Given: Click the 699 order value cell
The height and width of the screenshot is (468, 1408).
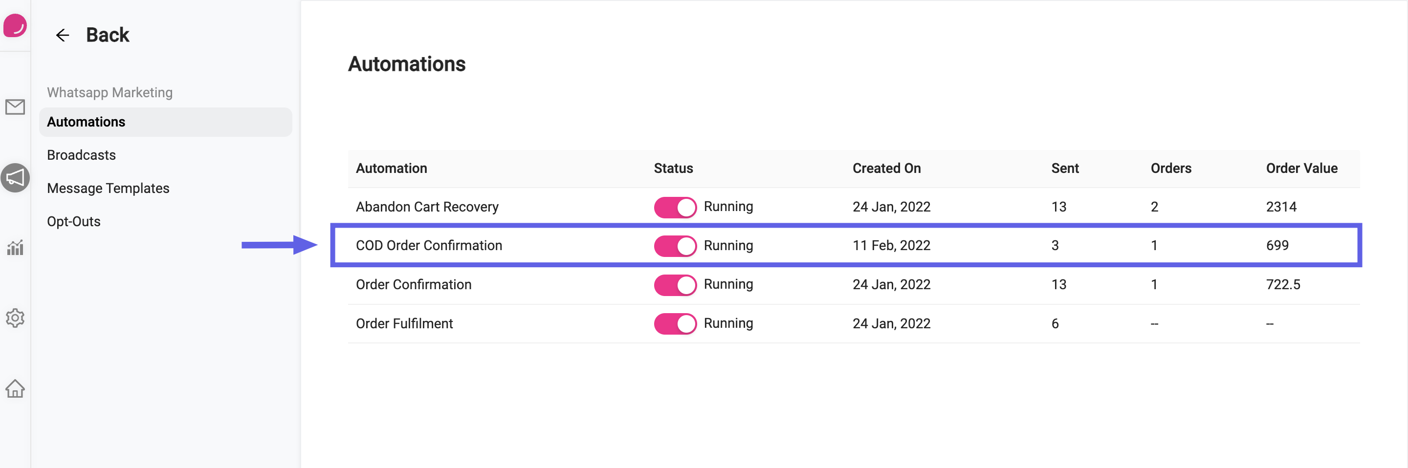Looking at the screenshot, I should [x=1277, y=246].
